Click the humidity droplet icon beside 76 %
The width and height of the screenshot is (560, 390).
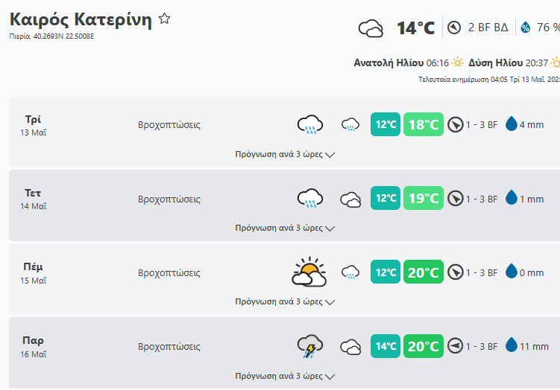(x=525, y=28)
